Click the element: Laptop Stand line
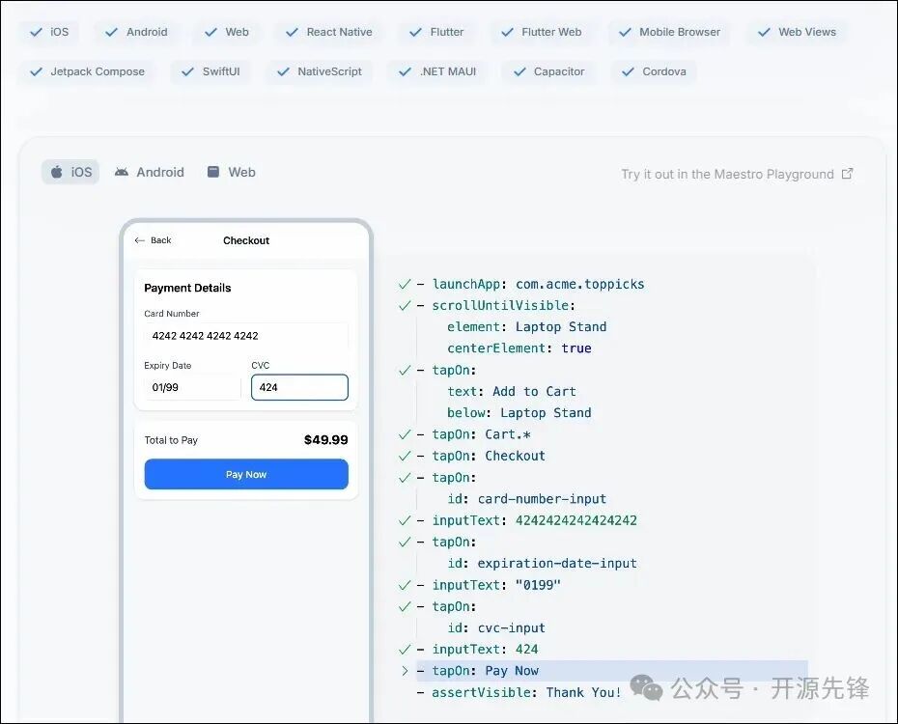 527,327
